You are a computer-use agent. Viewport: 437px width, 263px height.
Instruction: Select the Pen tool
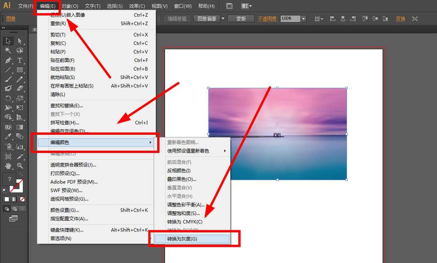[7, 60]
